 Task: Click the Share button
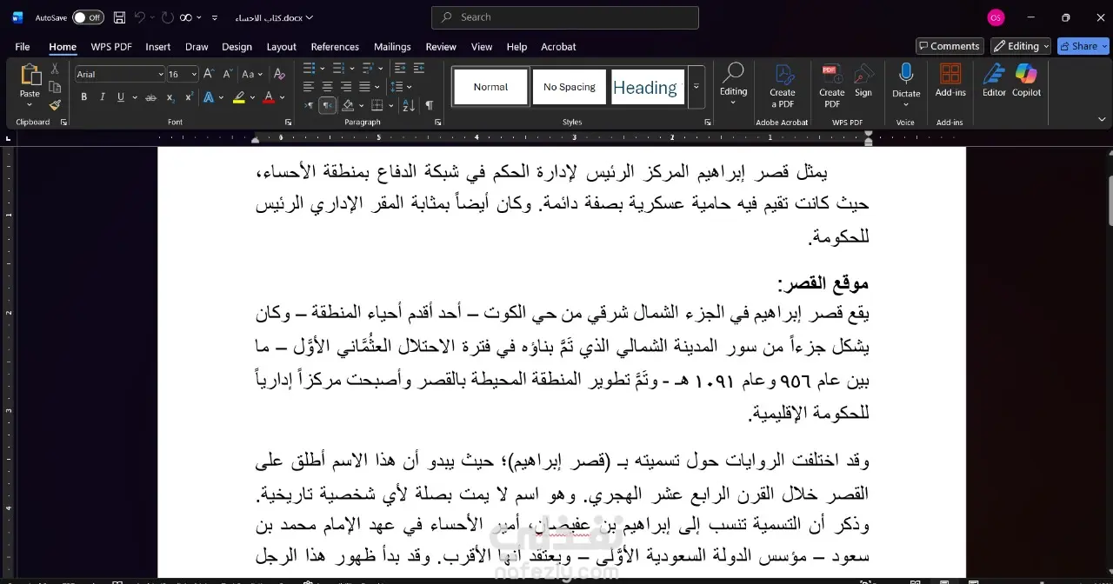click(x=1083, y=46)
